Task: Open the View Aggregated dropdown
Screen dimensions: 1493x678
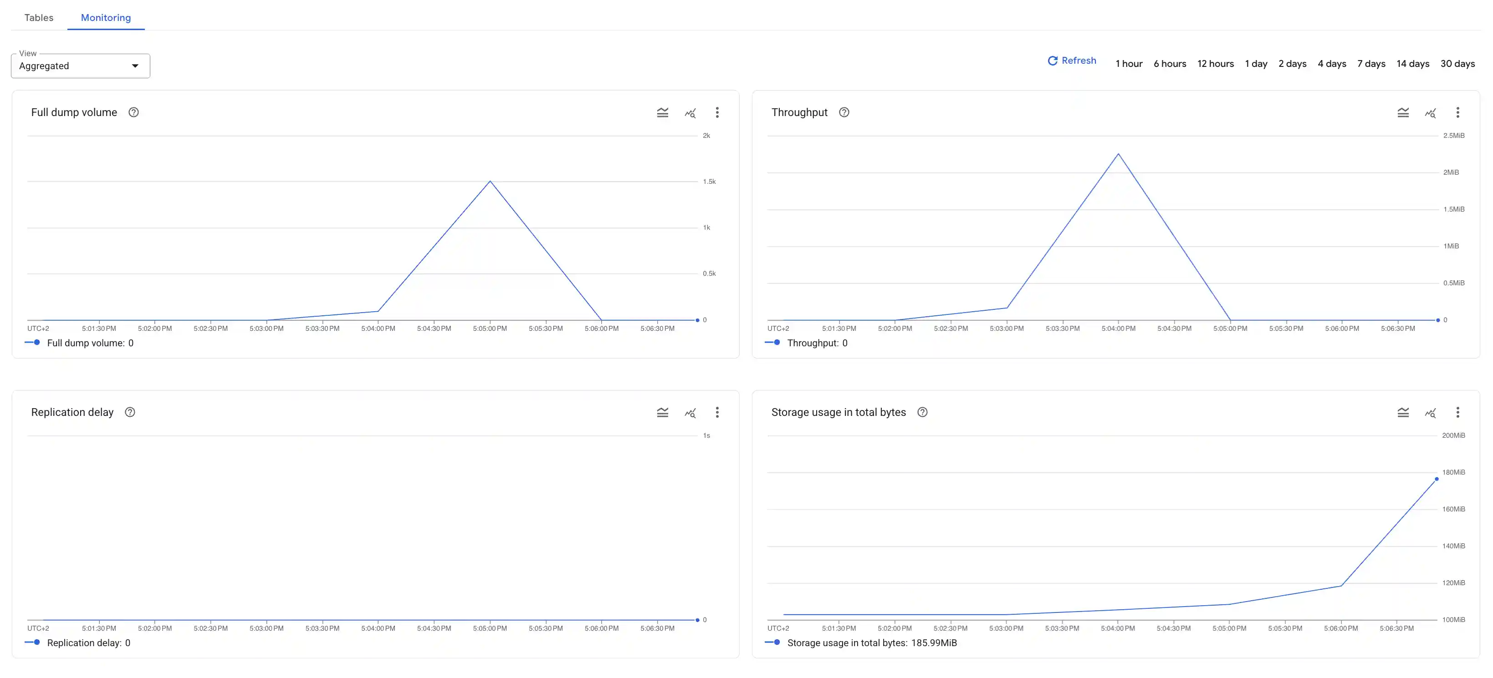Action: point(79,66)
